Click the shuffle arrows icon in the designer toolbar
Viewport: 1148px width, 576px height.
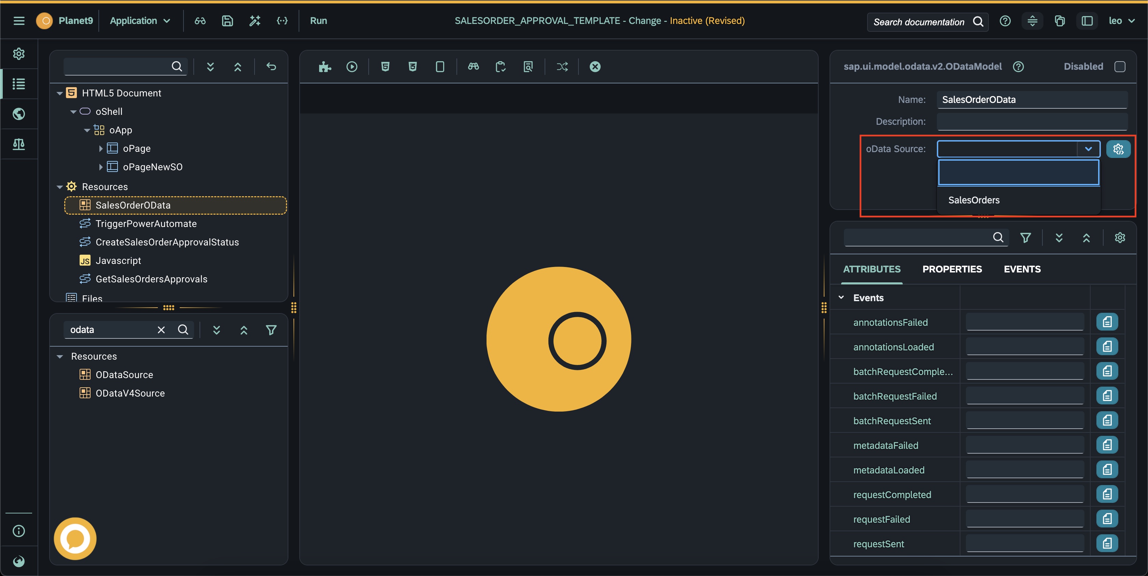click(562, 67)
